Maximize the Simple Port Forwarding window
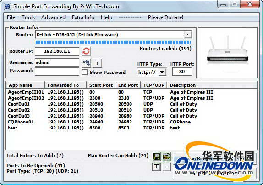 pos(235,4)
